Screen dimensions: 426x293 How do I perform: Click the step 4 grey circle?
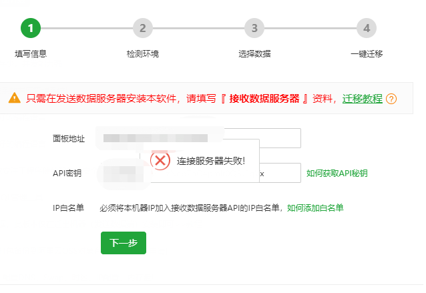tap(367, 28)
